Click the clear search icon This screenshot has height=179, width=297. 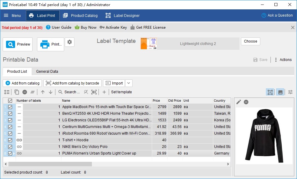pos(86,92)
